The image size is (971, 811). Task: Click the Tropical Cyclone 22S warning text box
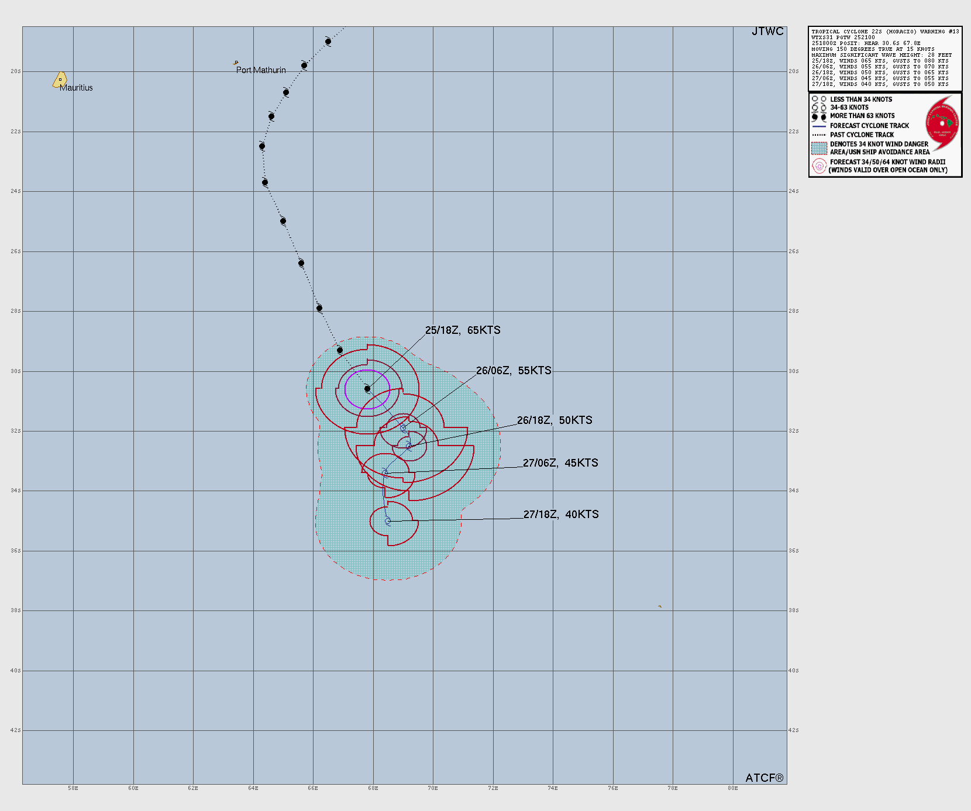[885, 58]
